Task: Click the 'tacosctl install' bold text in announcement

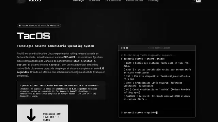Action: click(69, 91)
